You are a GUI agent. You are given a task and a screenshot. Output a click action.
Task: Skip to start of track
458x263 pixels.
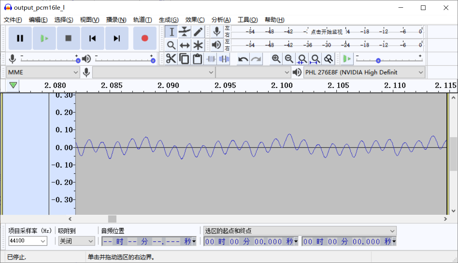click(x=93, y=38)
